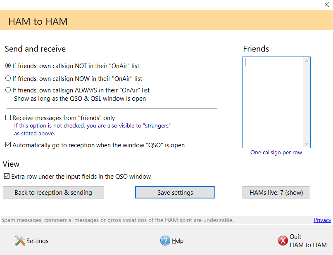
Task: Uncheck automatic reception when QSO window opens
Action: point(8,145)
